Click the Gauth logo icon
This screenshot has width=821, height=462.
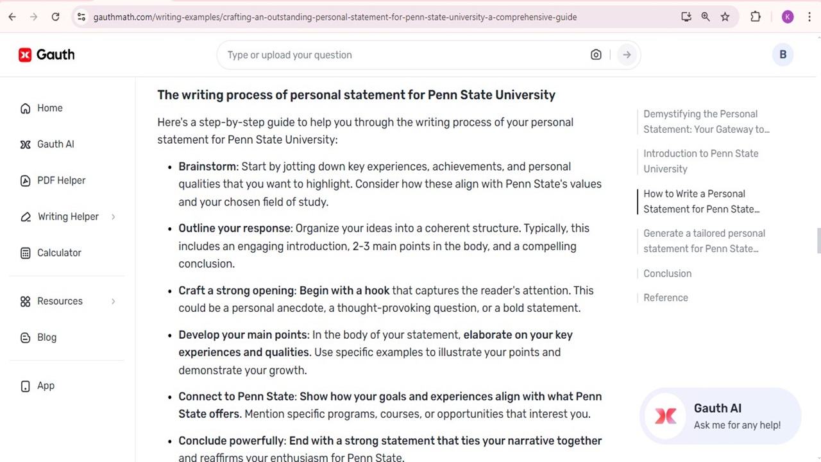[x=25, y=55]
